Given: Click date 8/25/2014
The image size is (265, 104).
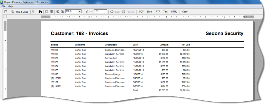Looking at the screenshot, I should coord(138,87).
